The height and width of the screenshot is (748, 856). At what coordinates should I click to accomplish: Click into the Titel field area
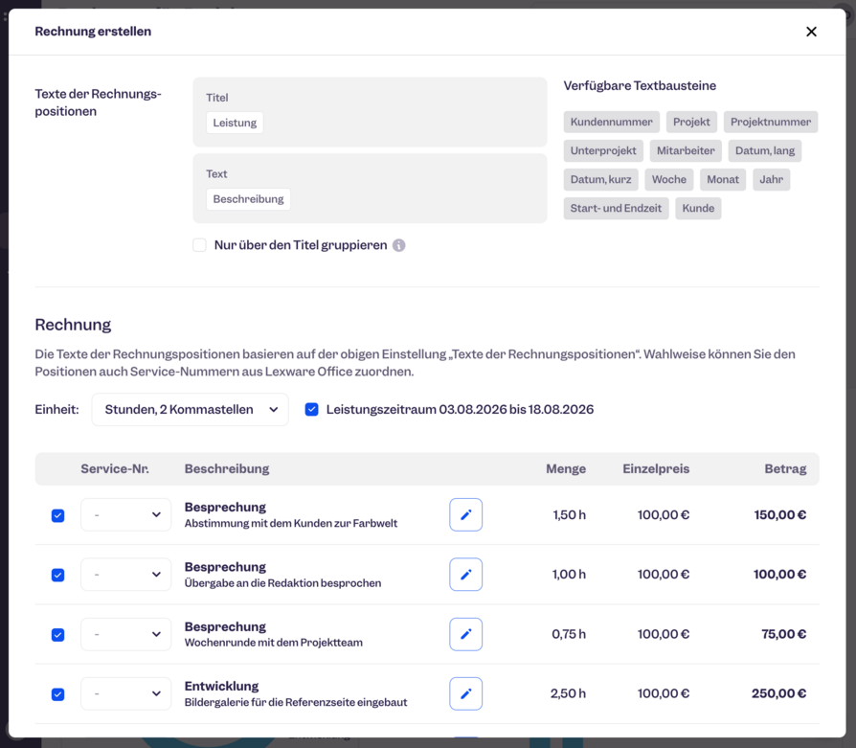(x=370, y=112)
